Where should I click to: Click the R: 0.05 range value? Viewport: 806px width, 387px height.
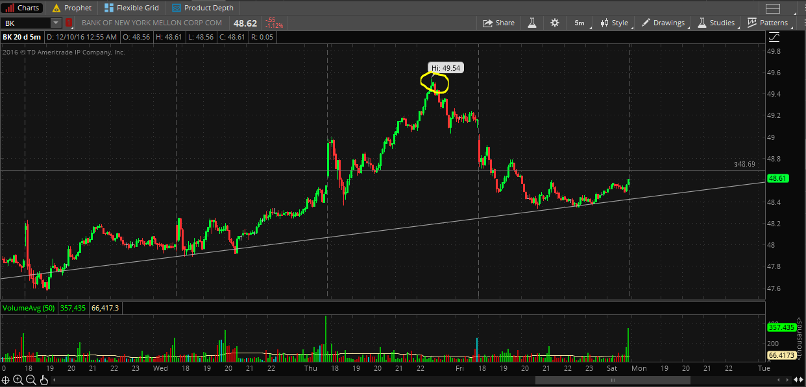[x=263, y=37]
